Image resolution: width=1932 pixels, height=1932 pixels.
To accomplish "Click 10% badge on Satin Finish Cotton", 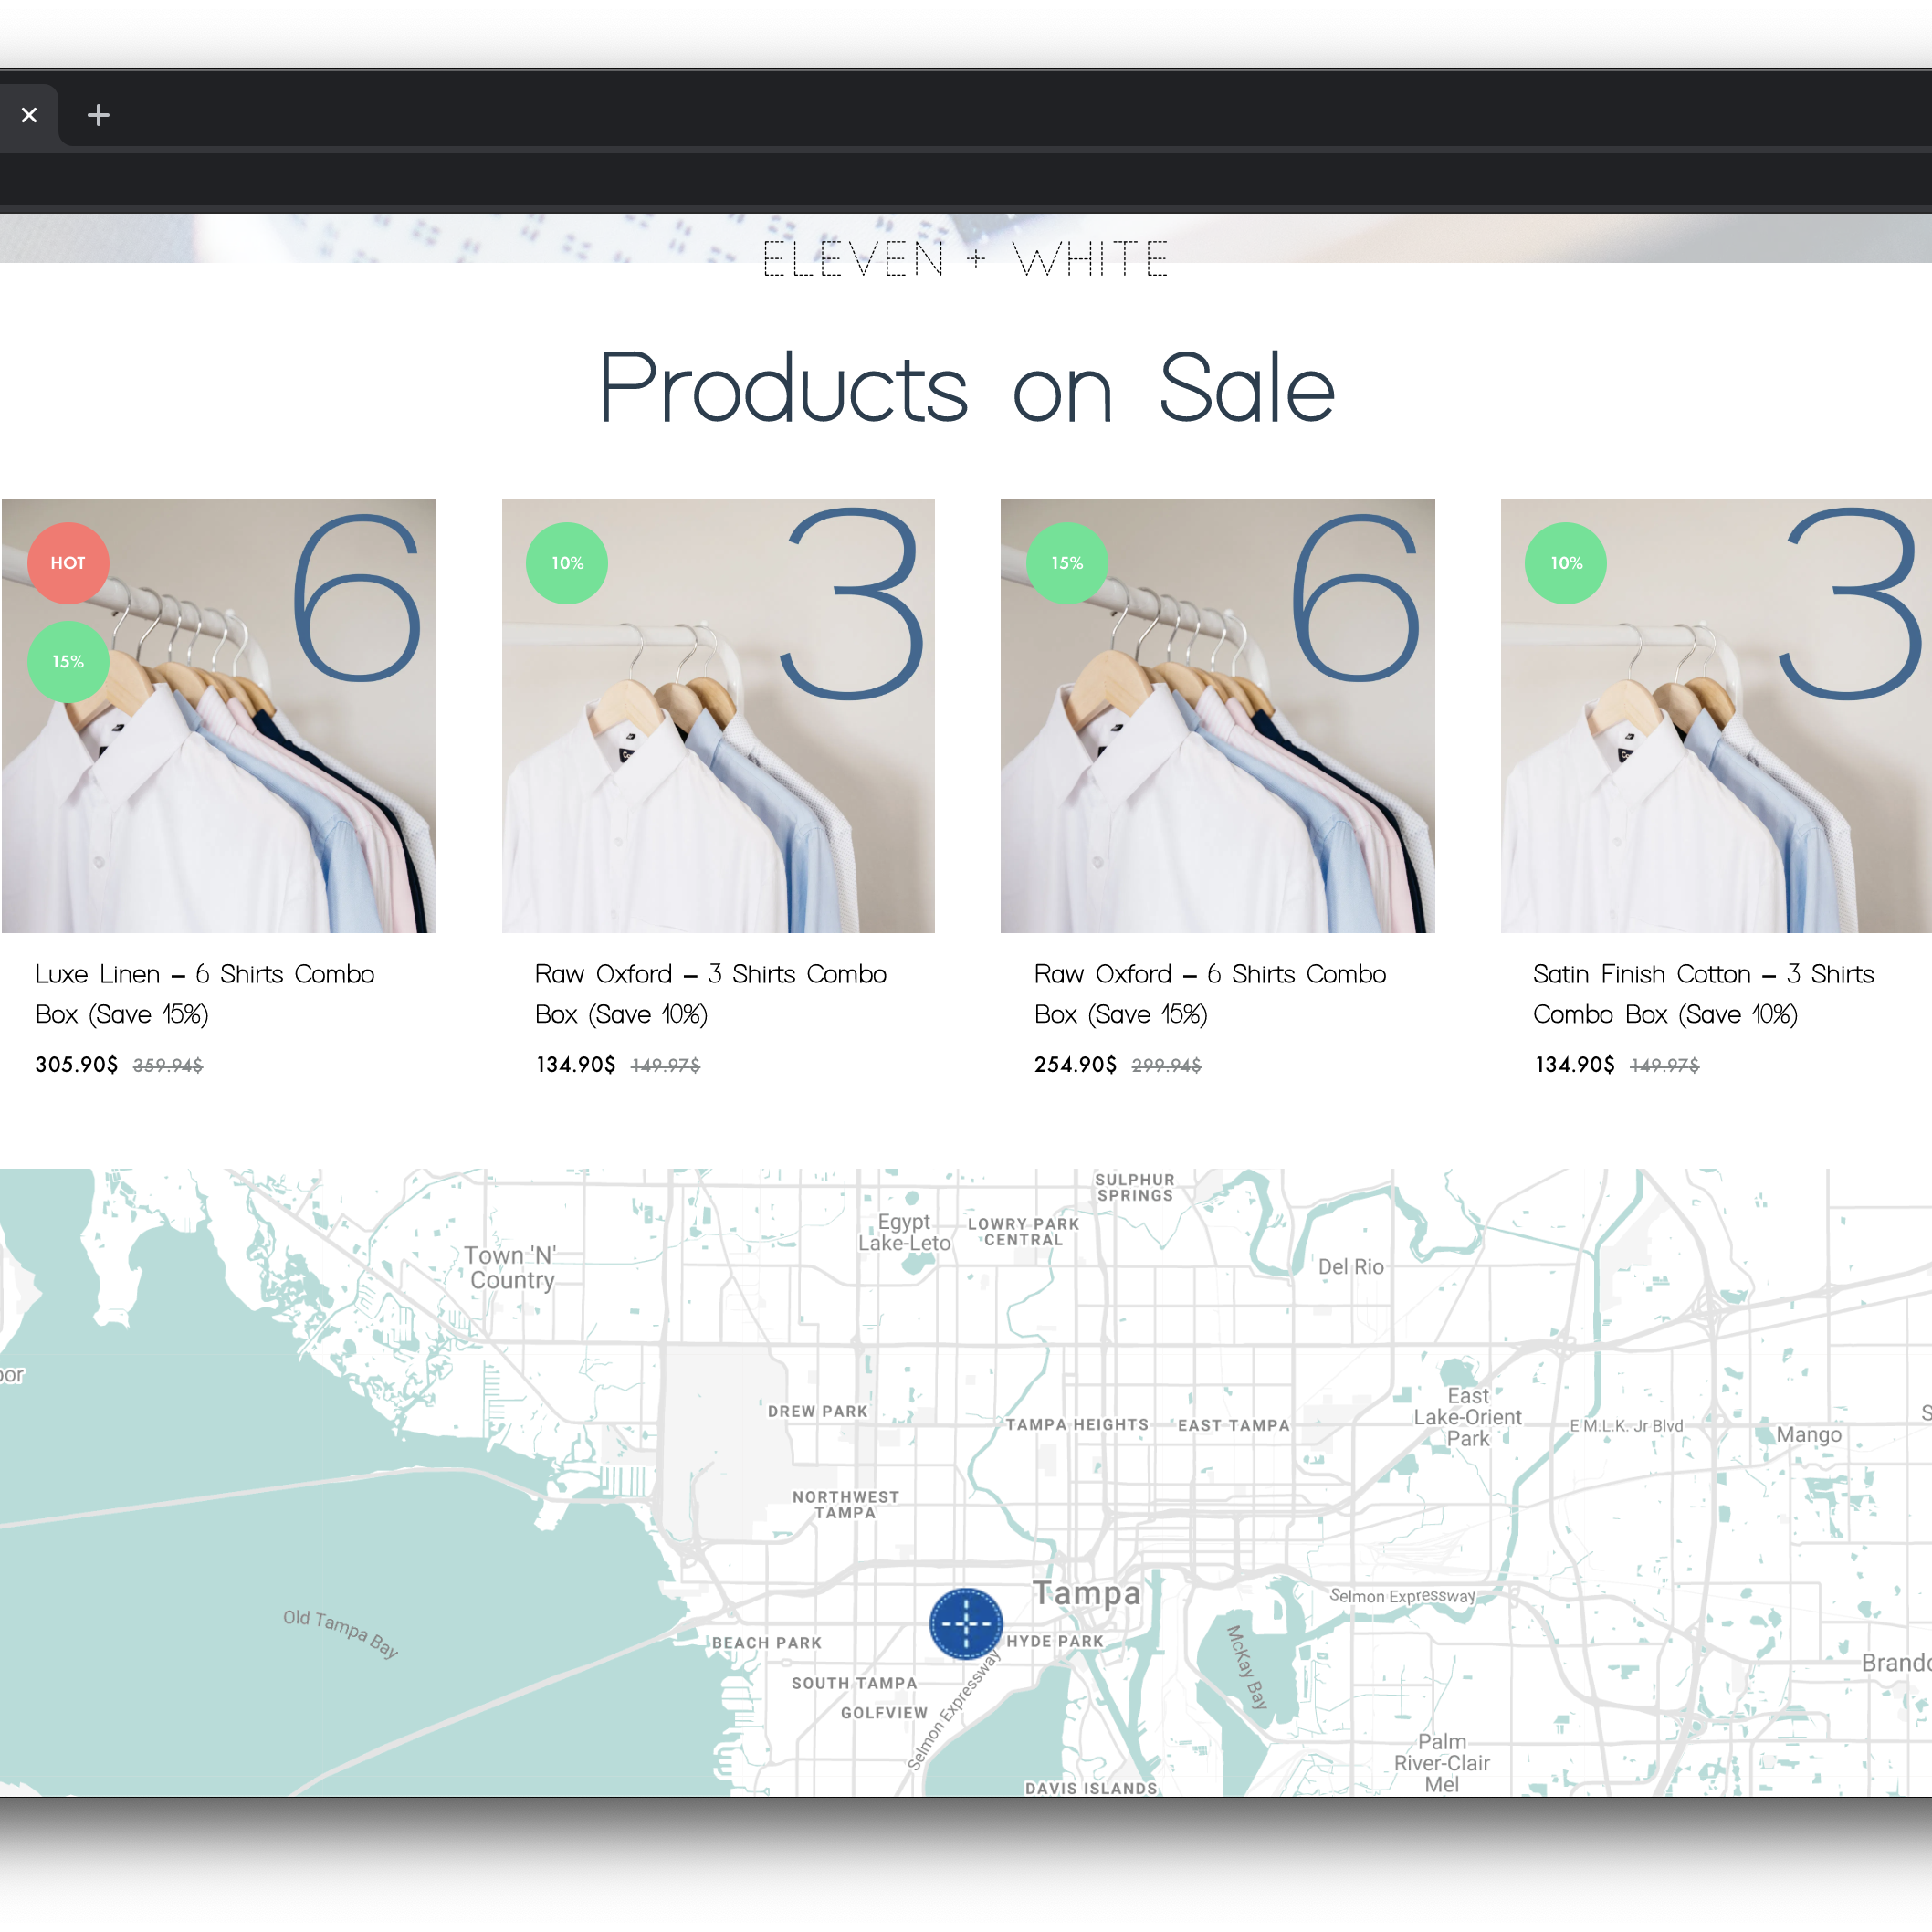I will [1566, 563].
